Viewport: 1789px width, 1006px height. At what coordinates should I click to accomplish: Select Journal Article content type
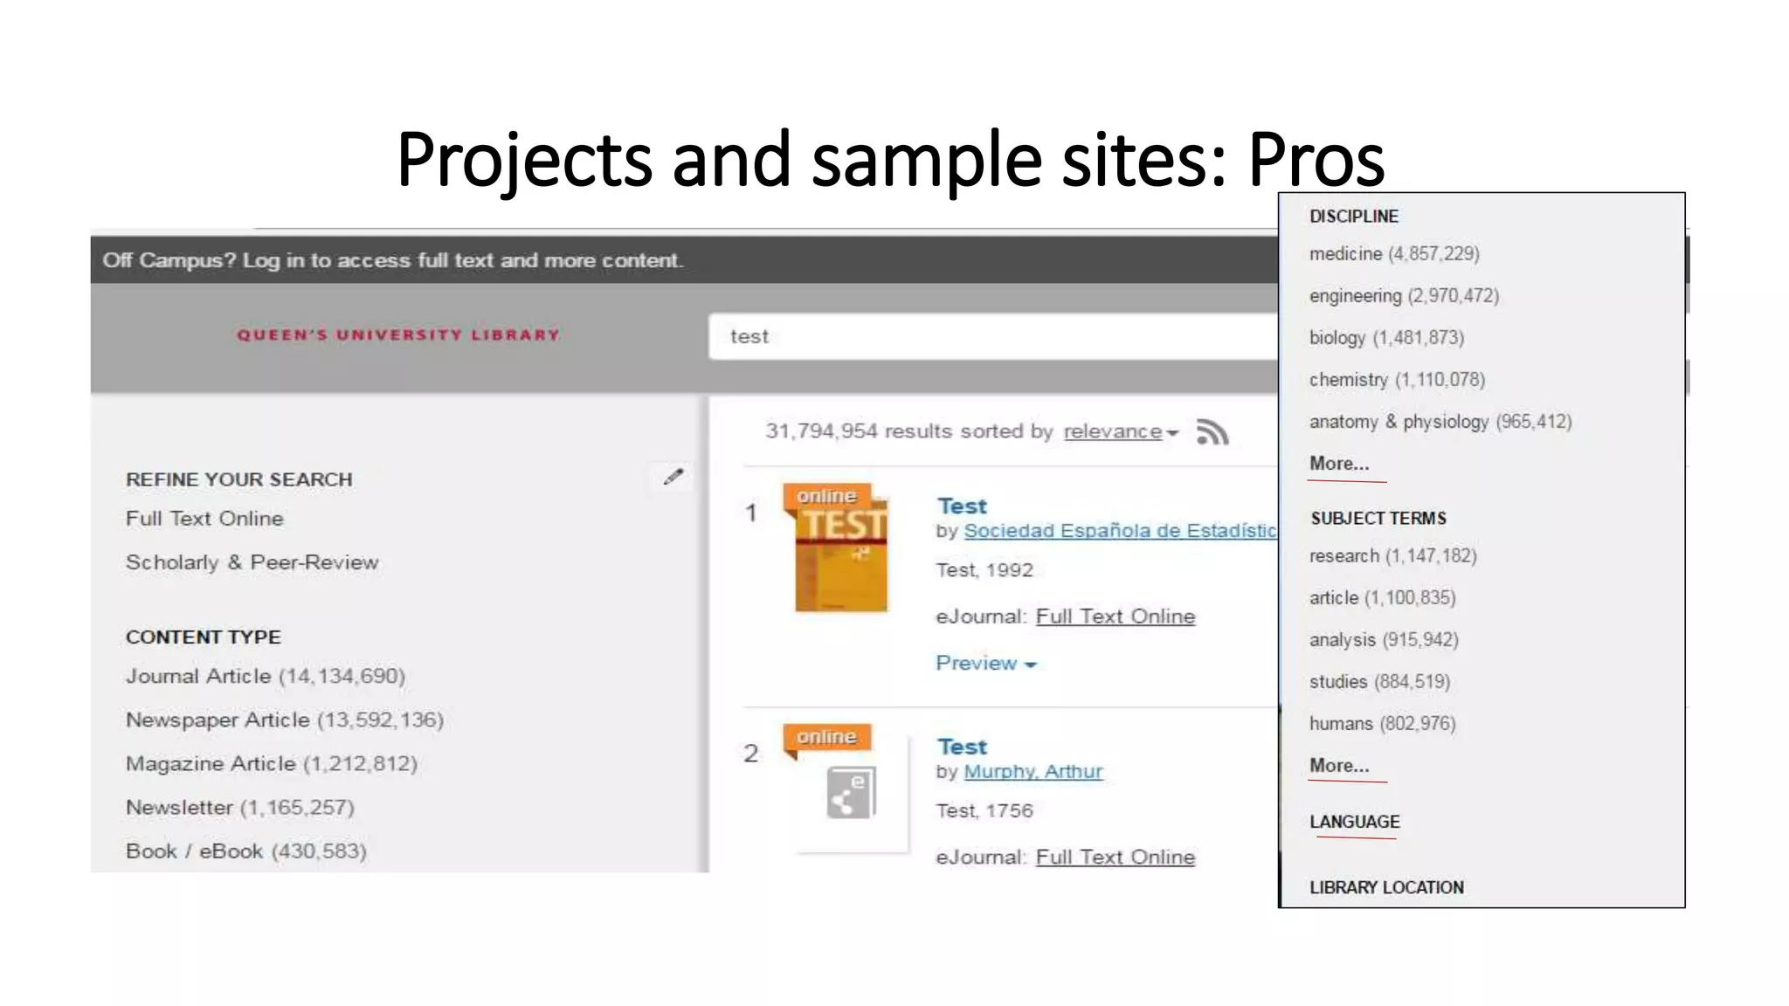pyautogui.click(x=266, y=677)
